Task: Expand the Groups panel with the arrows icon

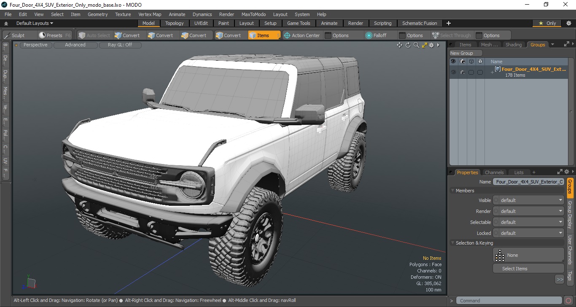Action: pyautogui.click(x=566, y=44)
